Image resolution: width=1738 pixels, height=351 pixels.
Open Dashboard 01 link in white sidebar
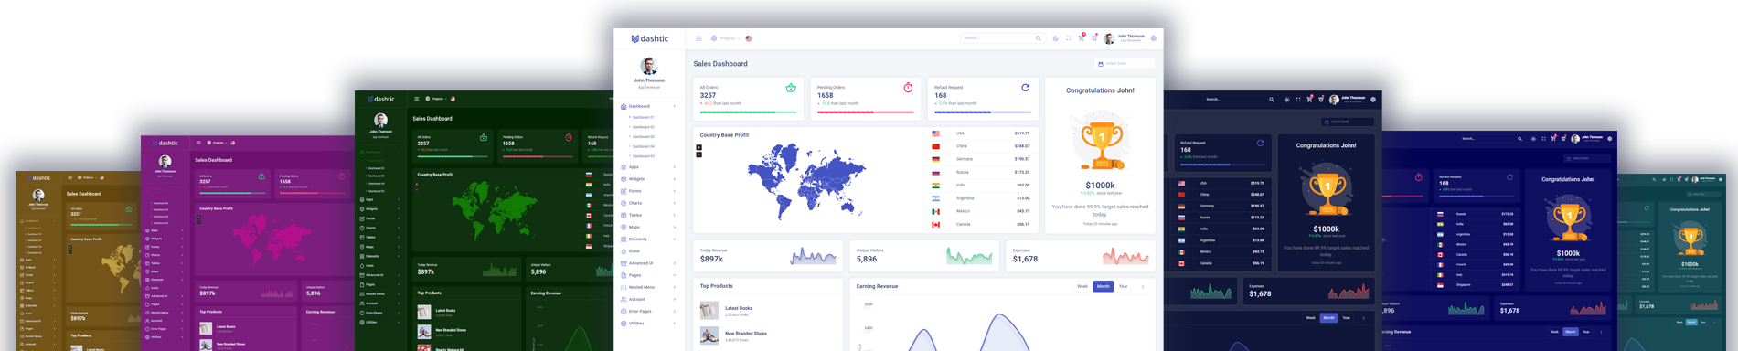tap(643, 117)
